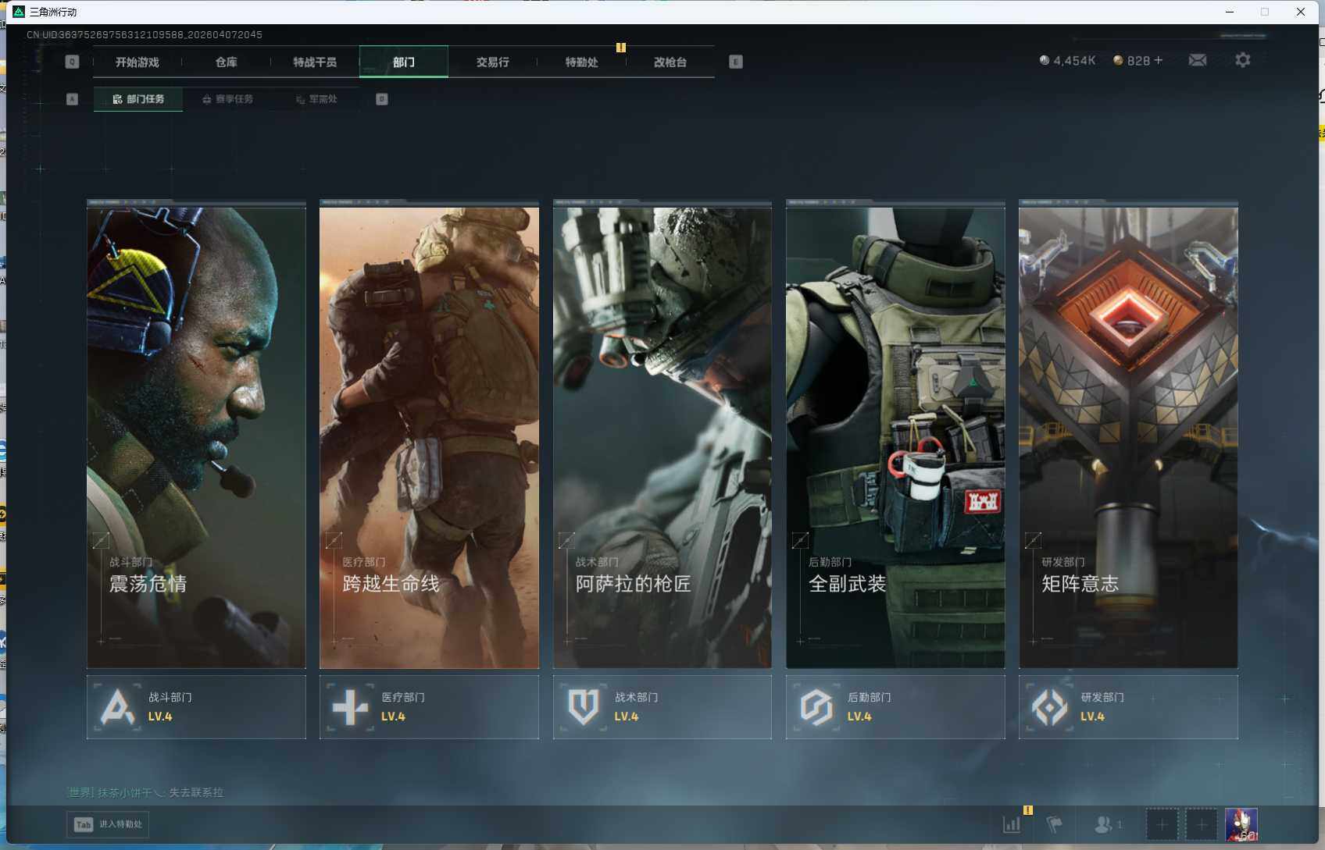The image size is (1325, 850).
Task: Open the 仓库 tab
Action: [227, 62]
